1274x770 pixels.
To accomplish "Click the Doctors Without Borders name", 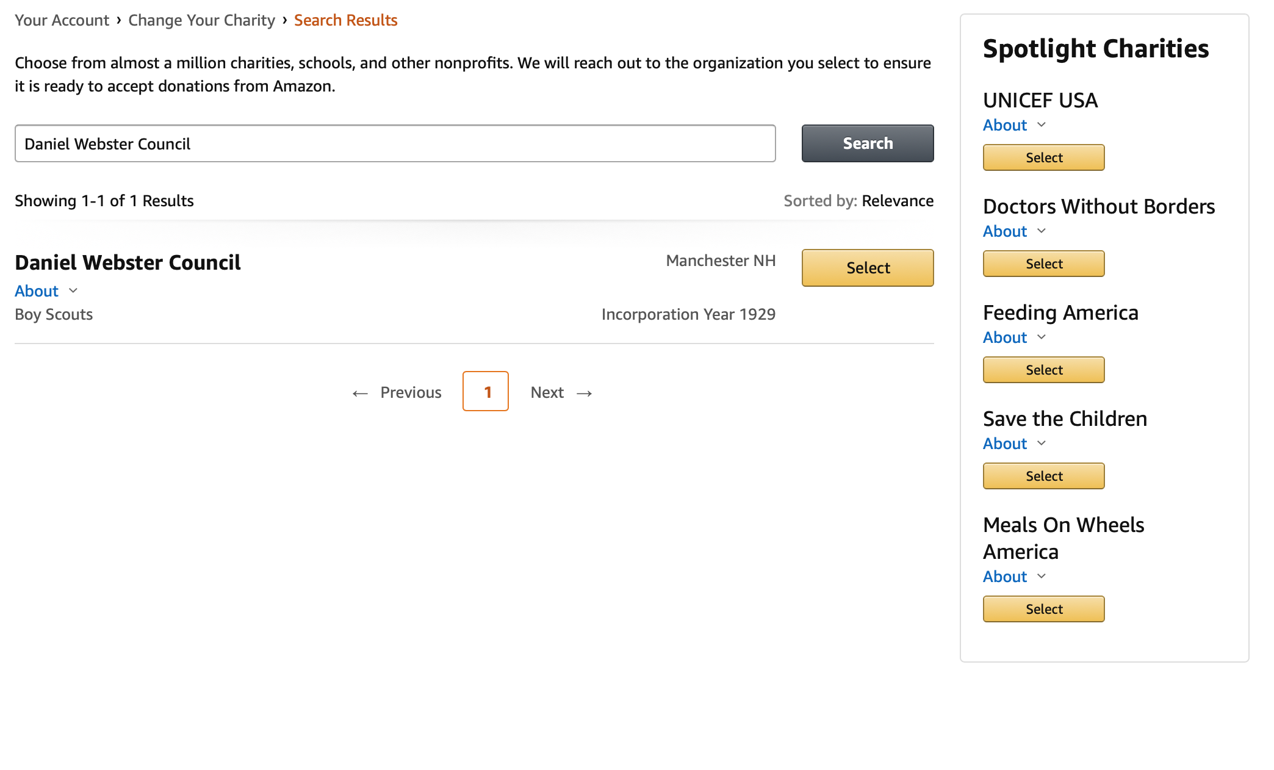I will (x=1099, y=206).
